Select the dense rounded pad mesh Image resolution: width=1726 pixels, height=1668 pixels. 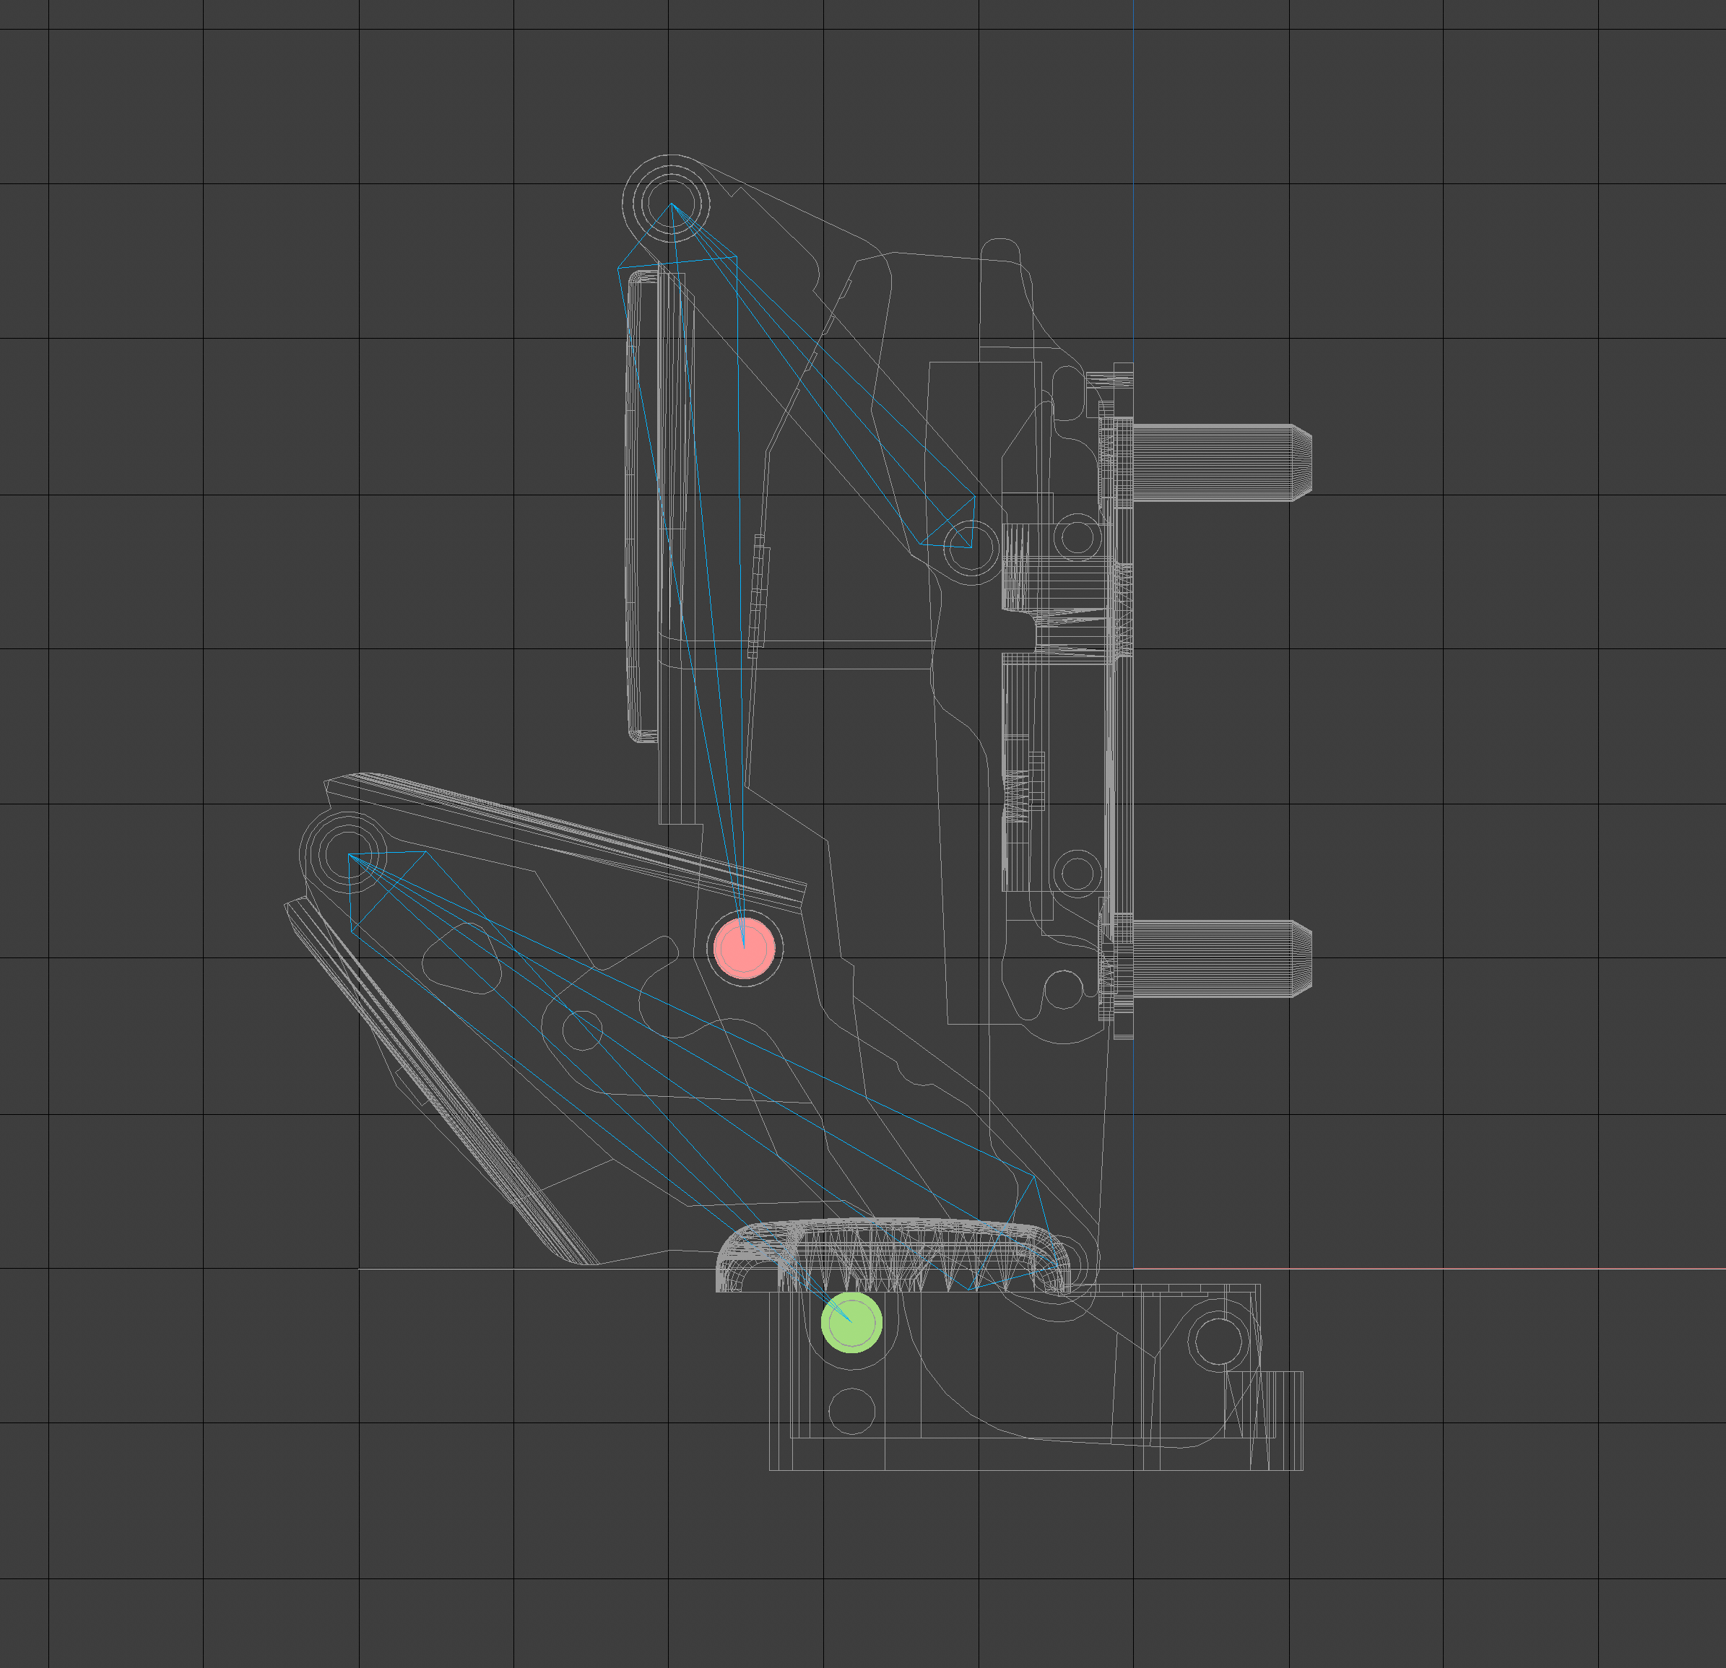pyautogui.click(x=894, y=1255)
